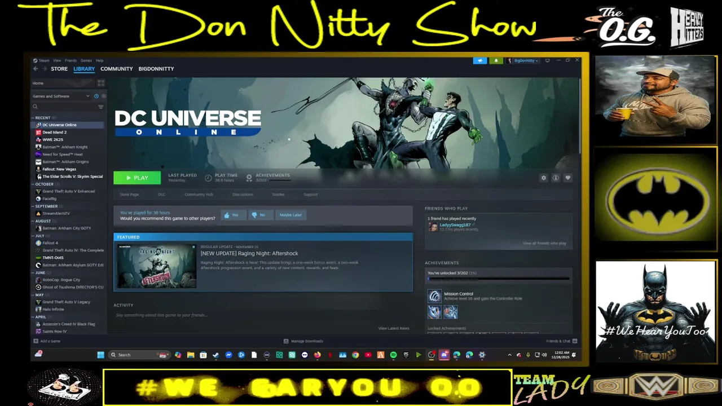Click the Big Picture mode monitor icon
722x406 pixels.
[x=547, y=60]
